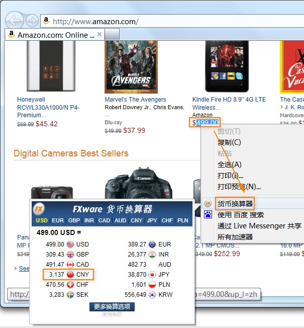The image size is (304, 328).
Task: Choose 全选(A) from the context menu
Action: tap(229, 165)
